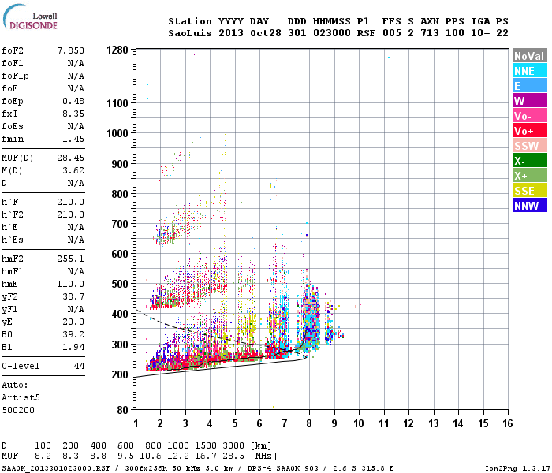Screen dimensions: 552x473
Task: Click the Lowell Digisonde logo
Action: (30, 17)
